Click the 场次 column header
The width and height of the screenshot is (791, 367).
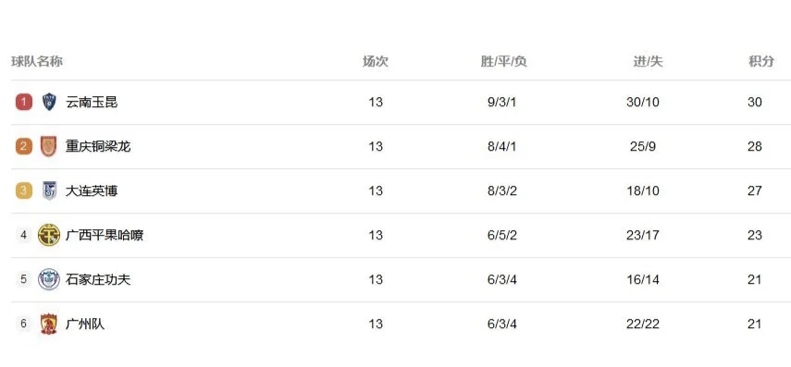pos(376,62)
